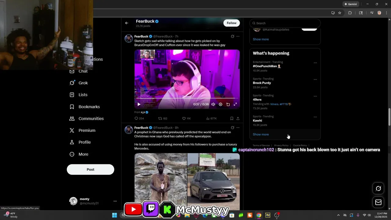Open Grok from the sidebar

click(x=79, y=83)
